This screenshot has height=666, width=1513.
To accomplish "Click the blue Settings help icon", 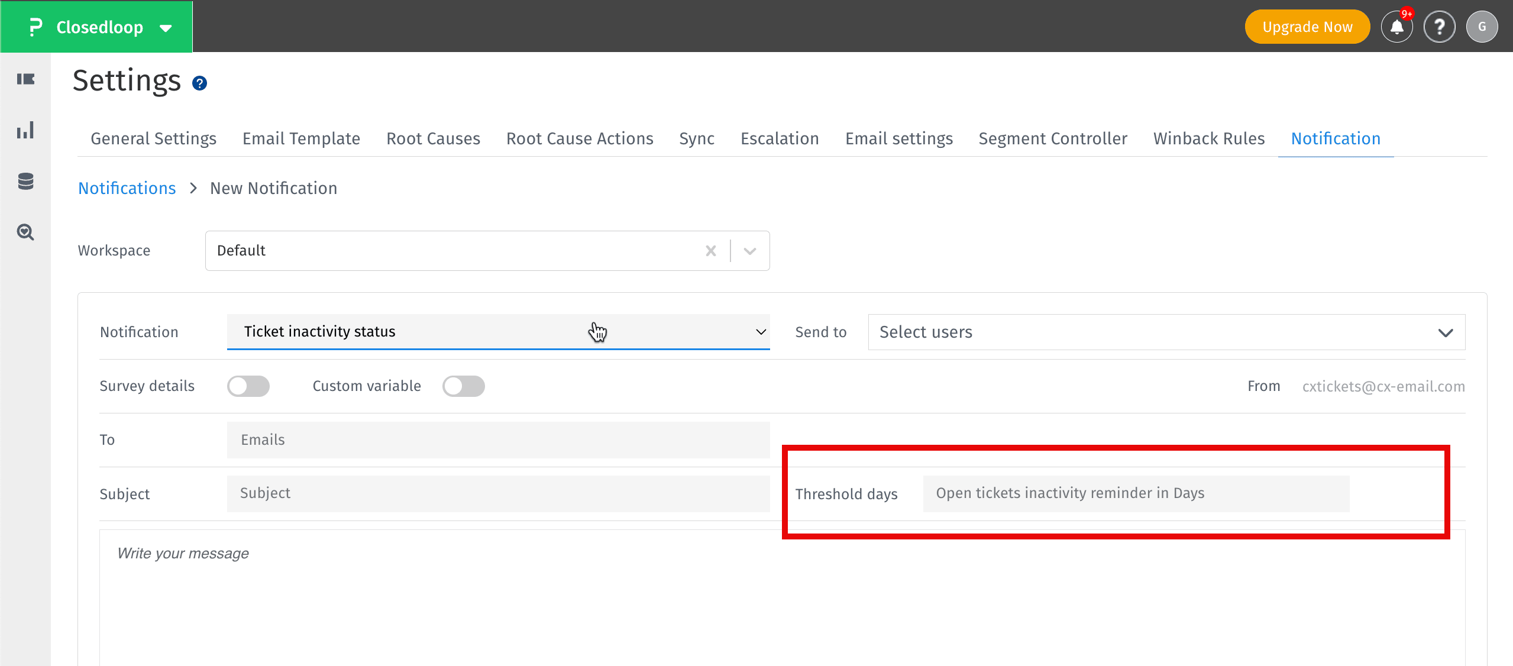I will click(x=200, y=83).
